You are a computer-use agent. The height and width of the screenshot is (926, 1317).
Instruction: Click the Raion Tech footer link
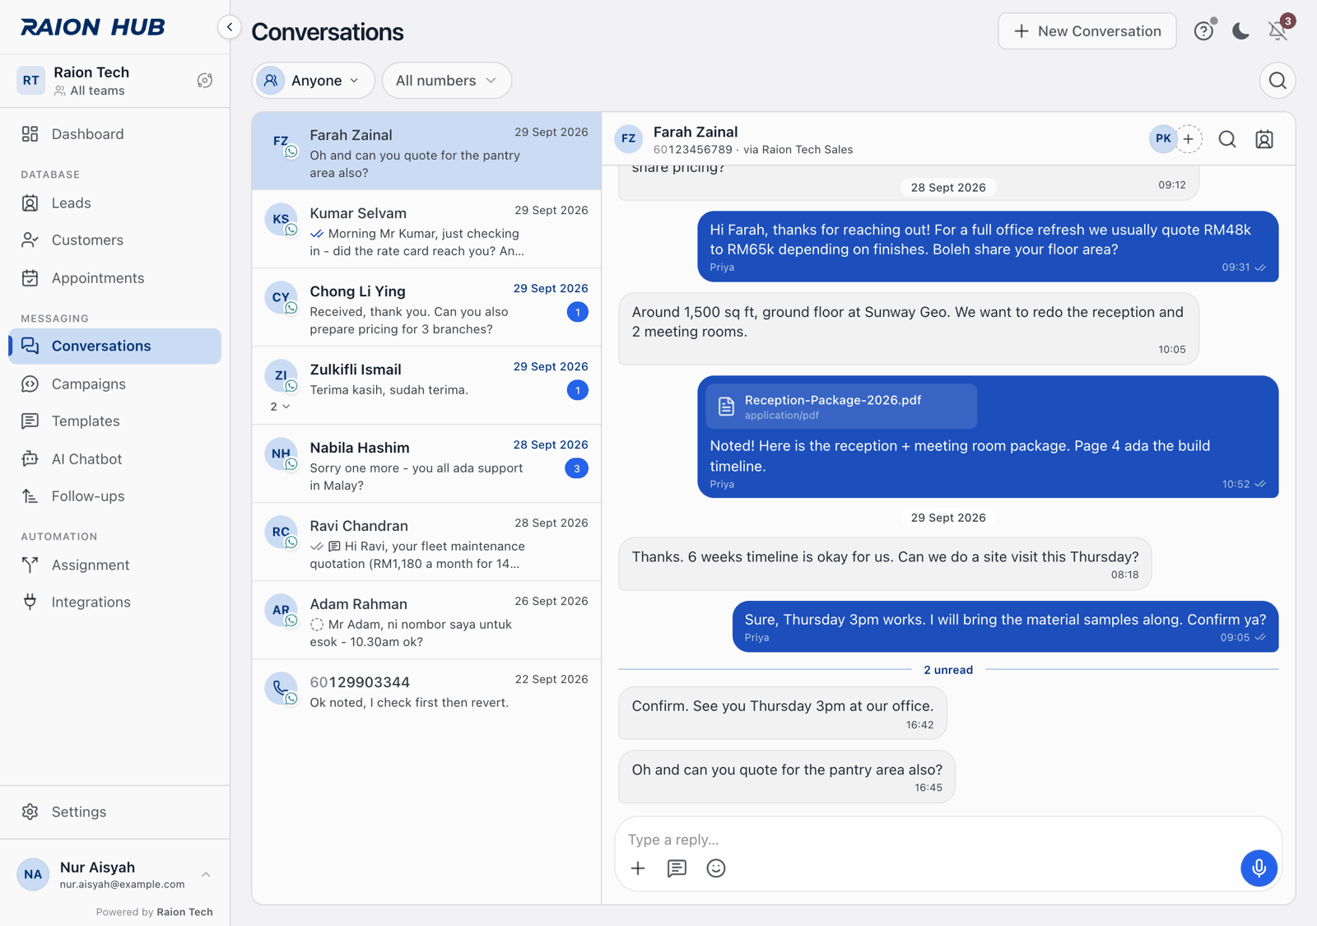(x=184, y=912)
